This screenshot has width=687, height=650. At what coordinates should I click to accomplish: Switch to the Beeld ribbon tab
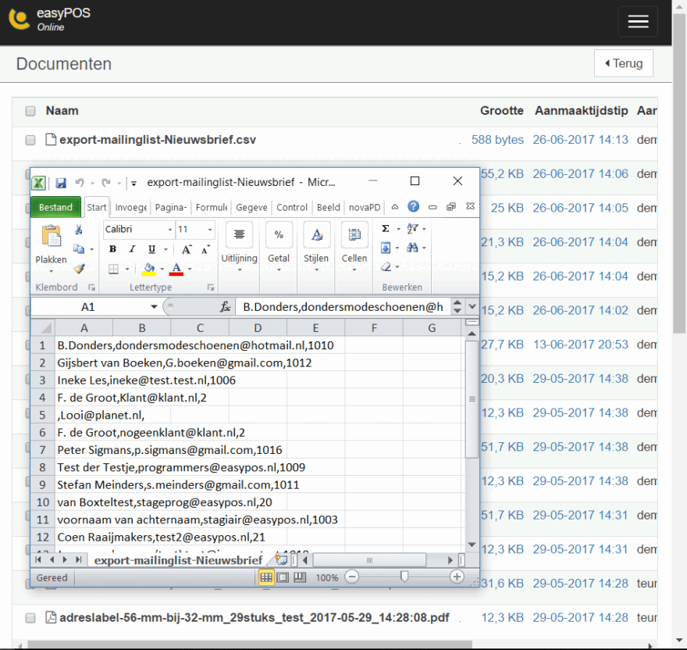pos(329,207)
